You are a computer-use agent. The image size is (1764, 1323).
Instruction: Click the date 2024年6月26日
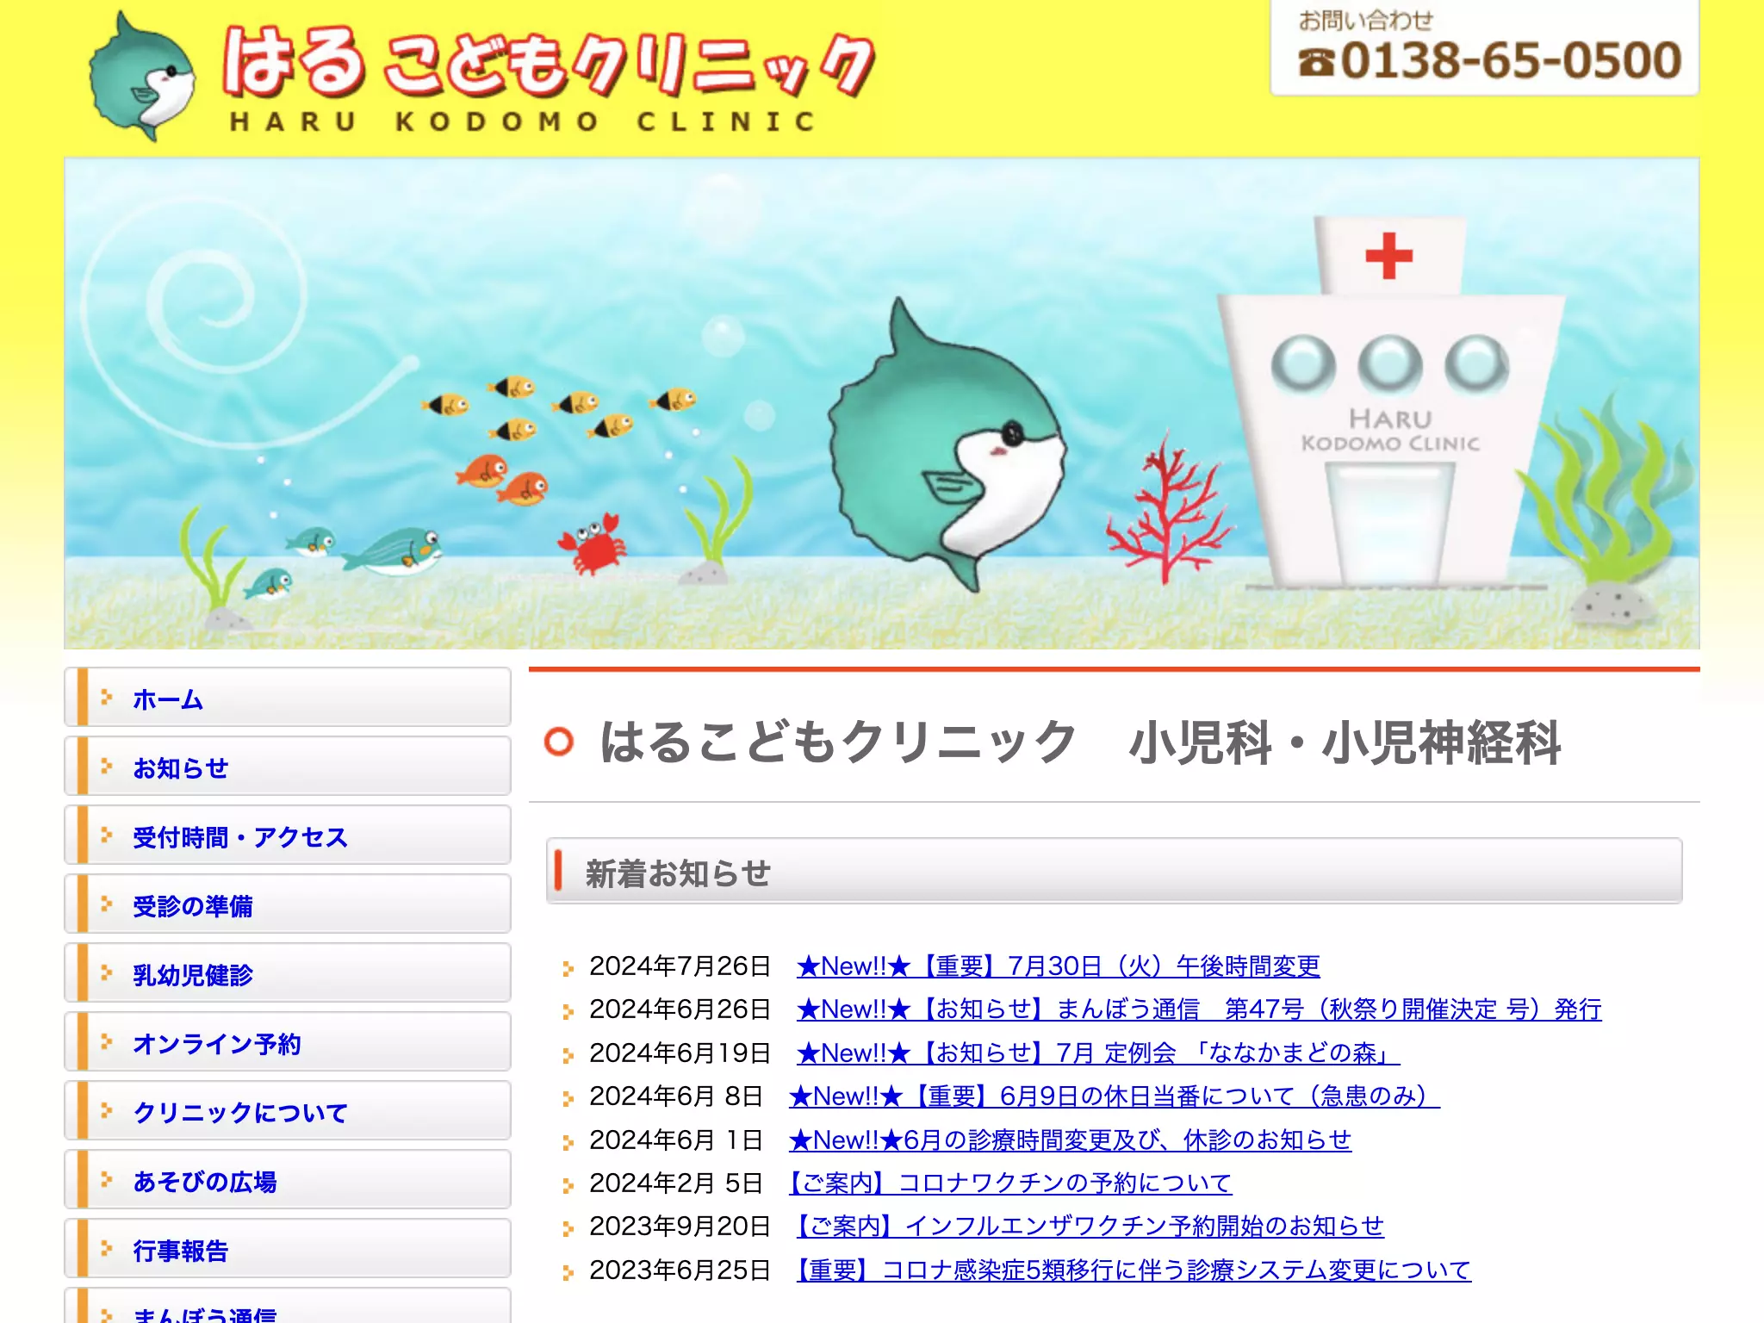680,1009
